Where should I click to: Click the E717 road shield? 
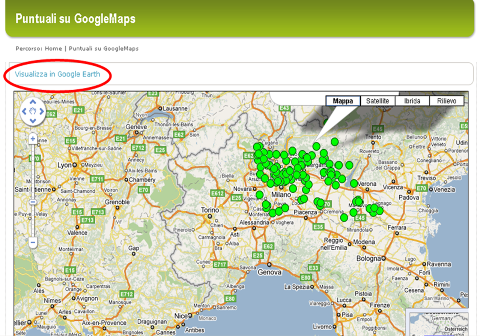tap(220, 265)
